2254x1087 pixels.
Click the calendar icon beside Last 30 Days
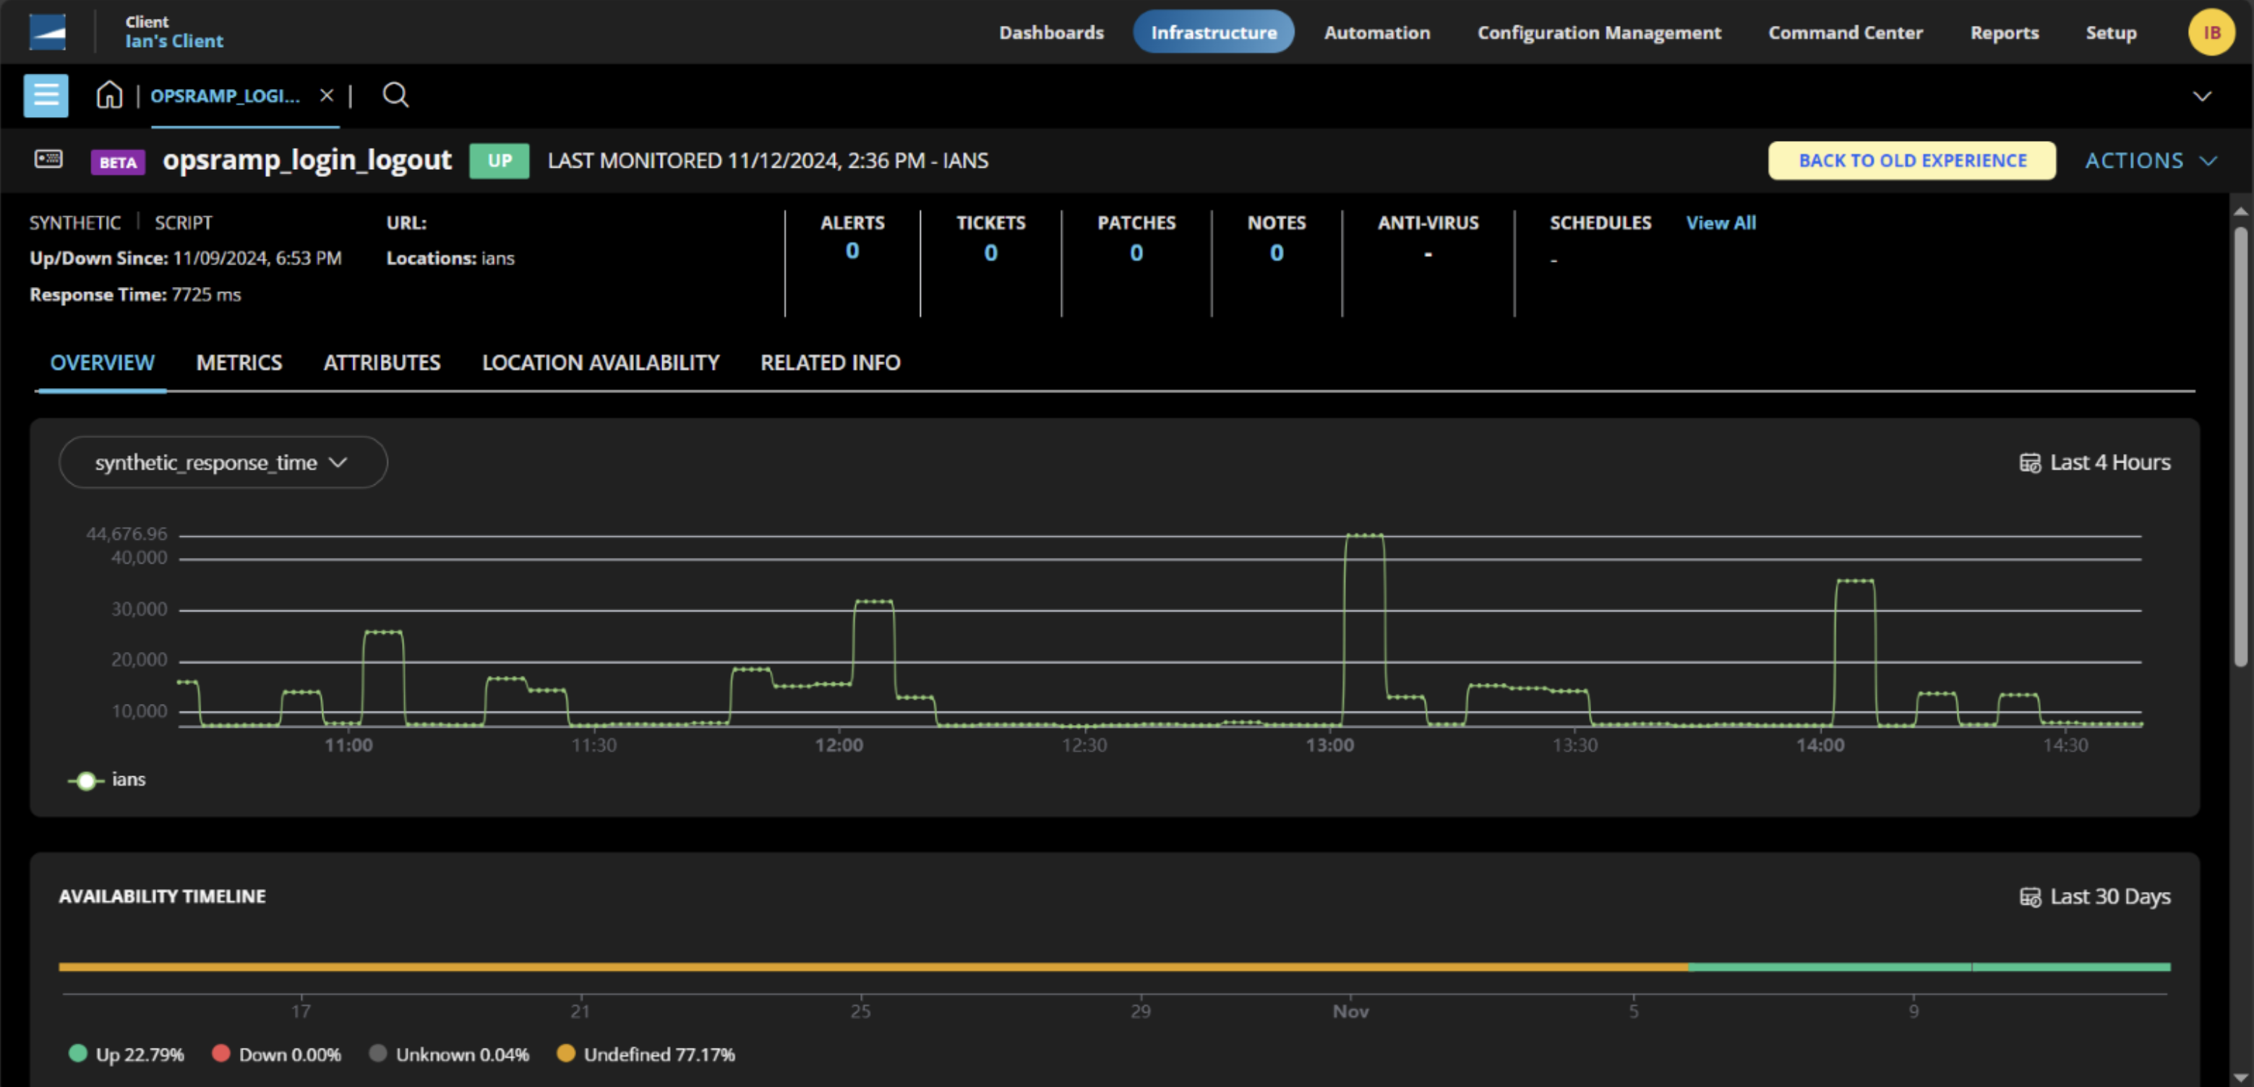tap(2029, 897)
